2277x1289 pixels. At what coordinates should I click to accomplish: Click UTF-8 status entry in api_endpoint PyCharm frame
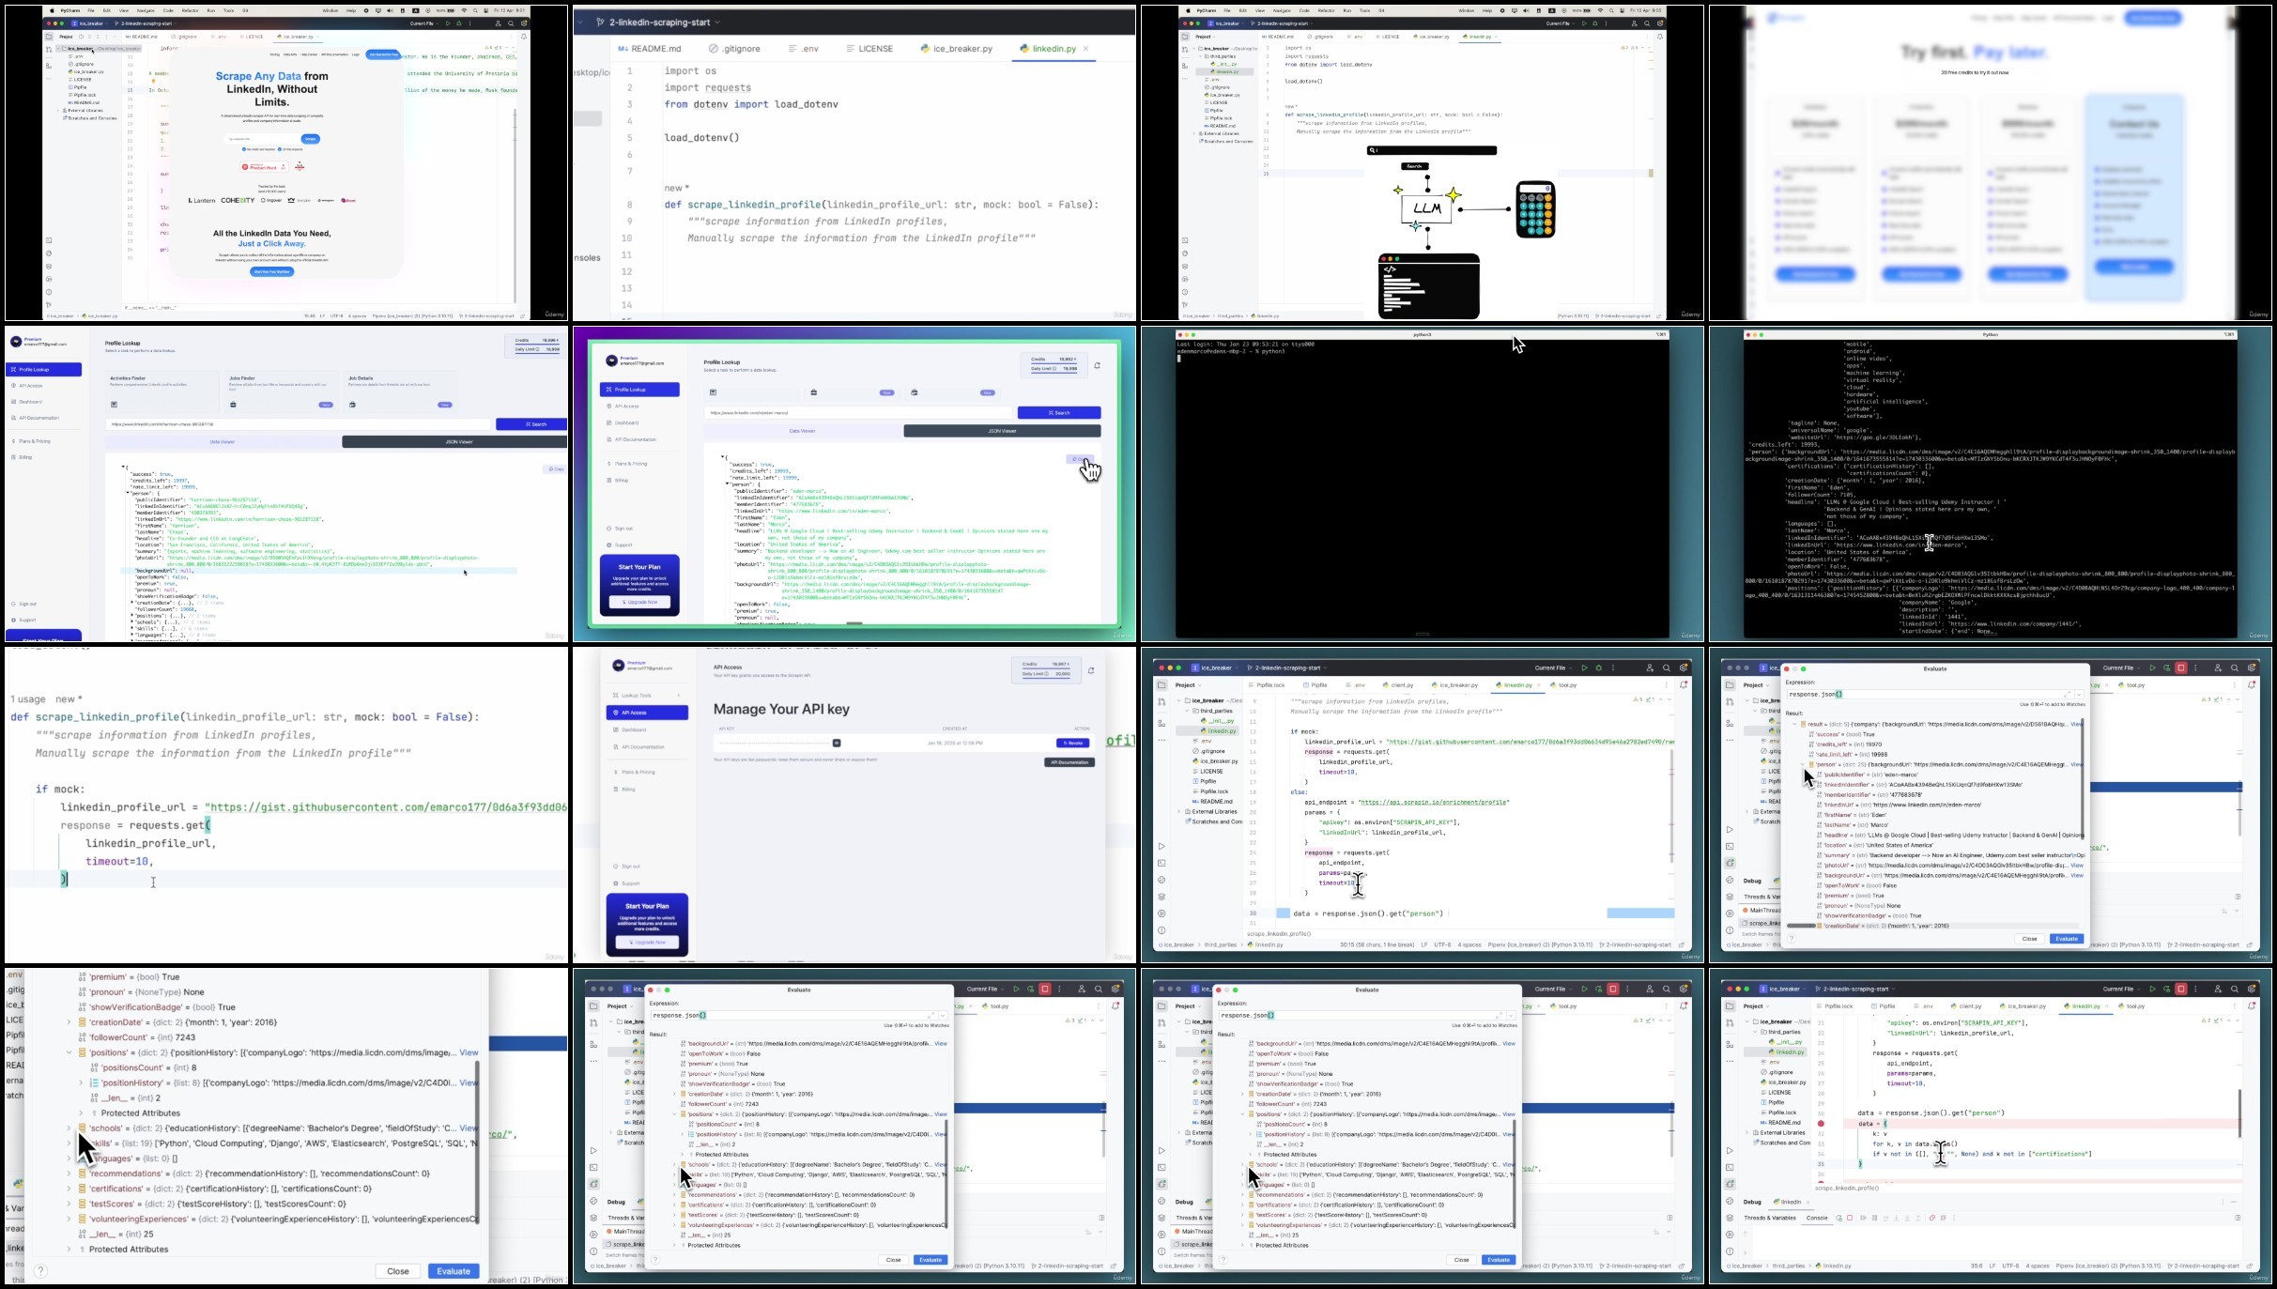1442,945
